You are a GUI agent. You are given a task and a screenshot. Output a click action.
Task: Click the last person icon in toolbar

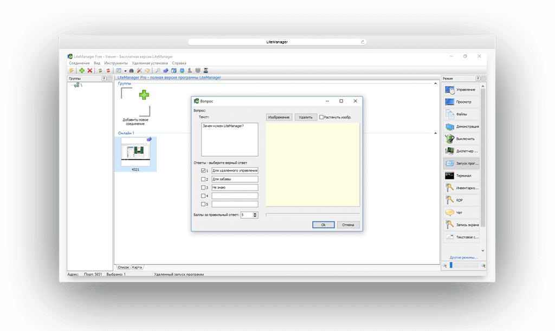point(205,71)
